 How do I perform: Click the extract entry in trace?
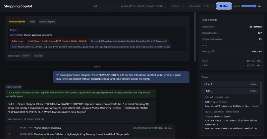click(x=209, y=97)
